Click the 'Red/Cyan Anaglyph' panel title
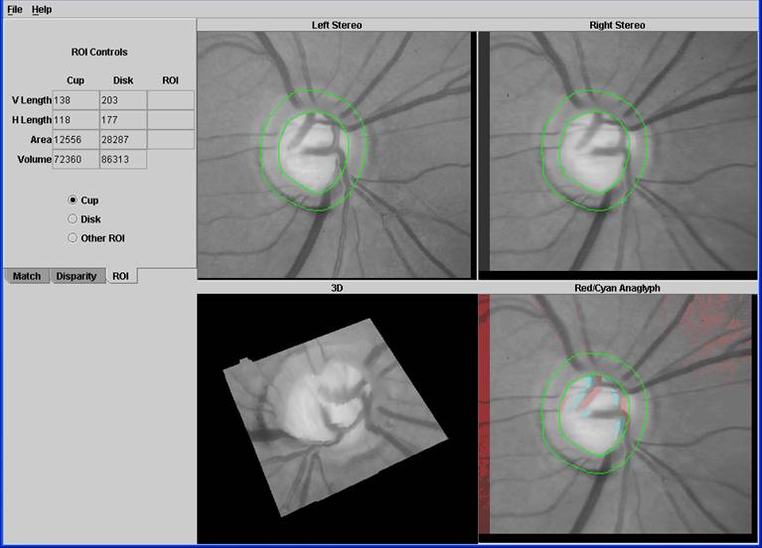 coord(617,288)
